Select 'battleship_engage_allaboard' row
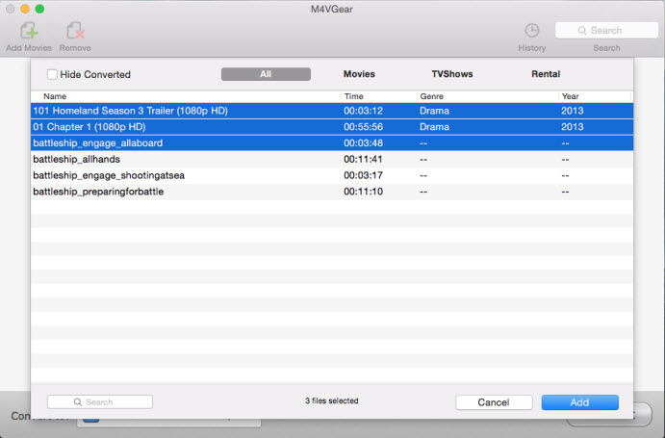Image resolution: width=665 pixels, height=438 pixels. [332, 143]
